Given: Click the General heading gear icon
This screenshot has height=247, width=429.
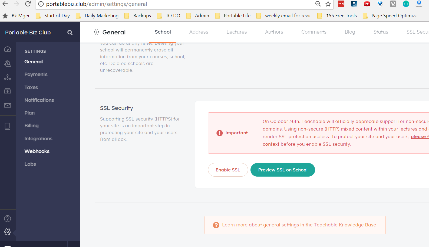Looking at the screenshot, I should [x=97, y=32].
